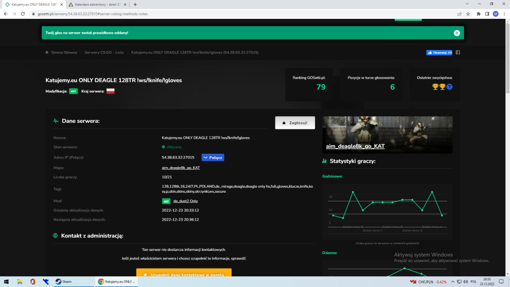Click the network tray icon
Viewport: 510px width, 287px height.
[459, 282]
